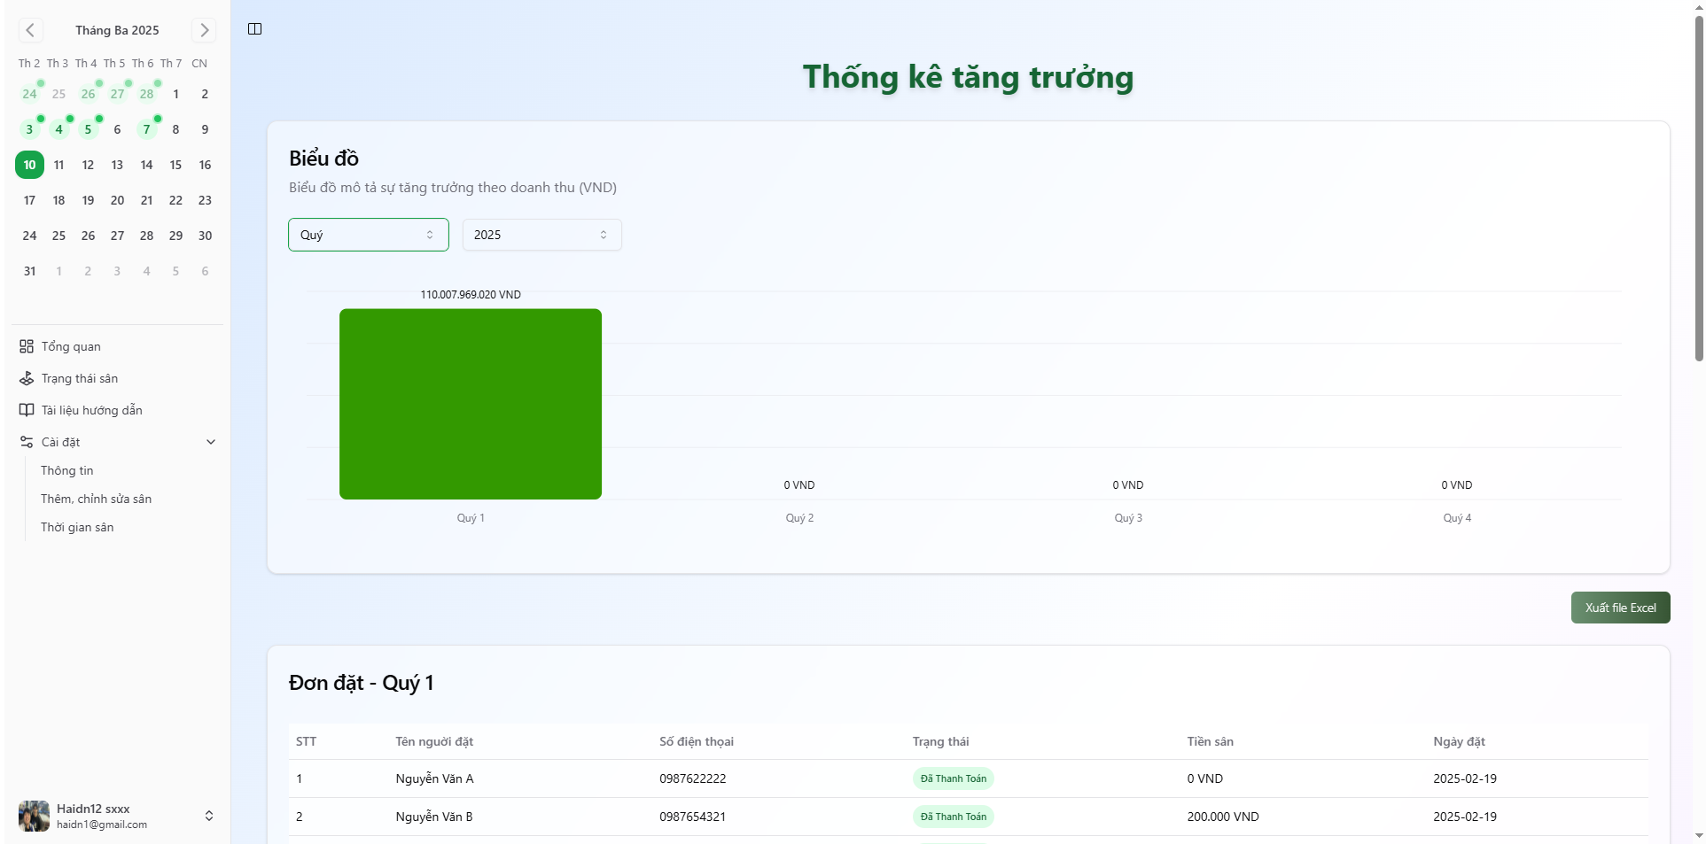Click the user avatar picture
This screenshot has width=1706, height=844.
coord(34,816)
